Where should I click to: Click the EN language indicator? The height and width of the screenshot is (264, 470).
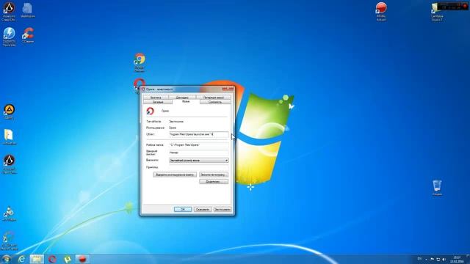[419, 259]
